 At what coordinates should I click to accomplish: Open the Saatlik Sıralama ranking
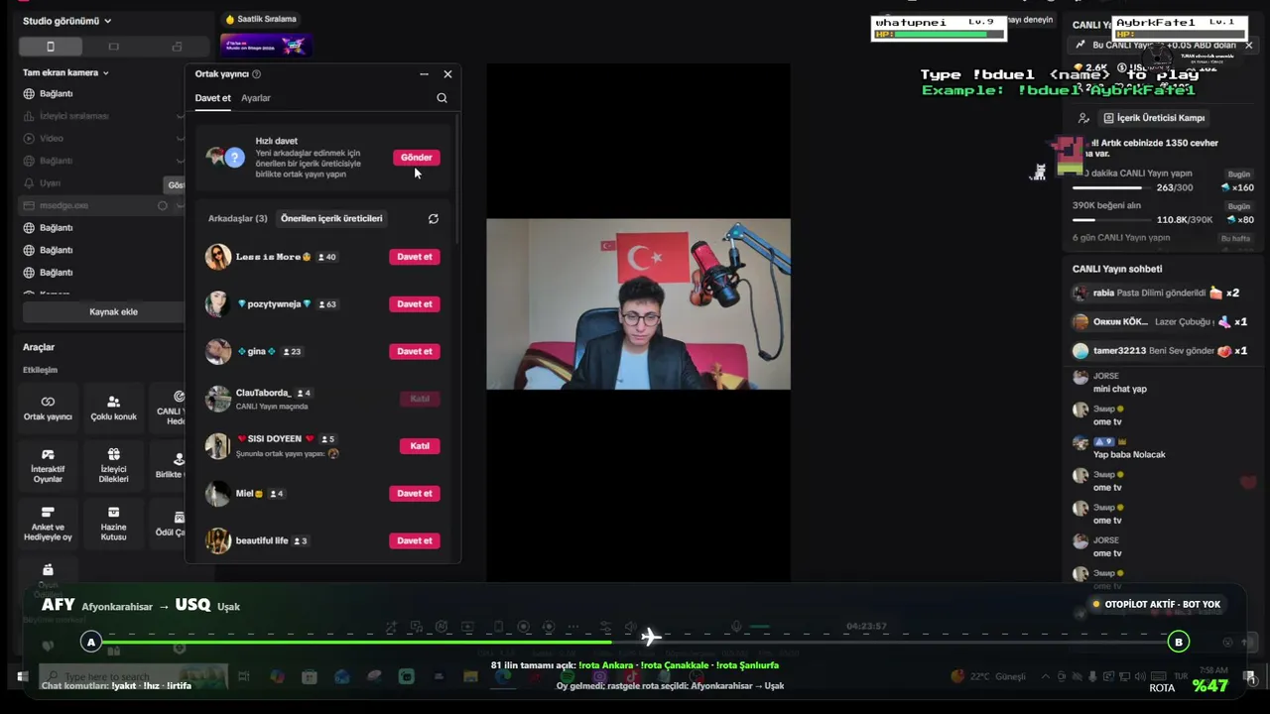(x=261, y=19)
